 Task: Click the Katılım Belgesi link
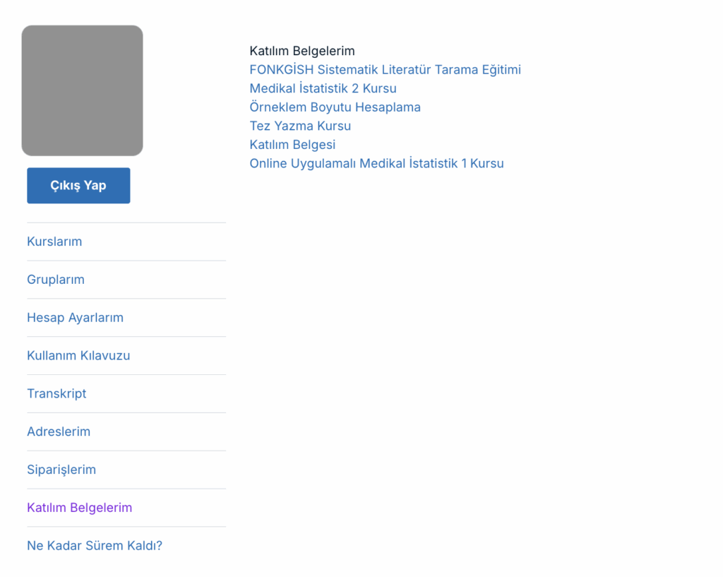[292, 145]
